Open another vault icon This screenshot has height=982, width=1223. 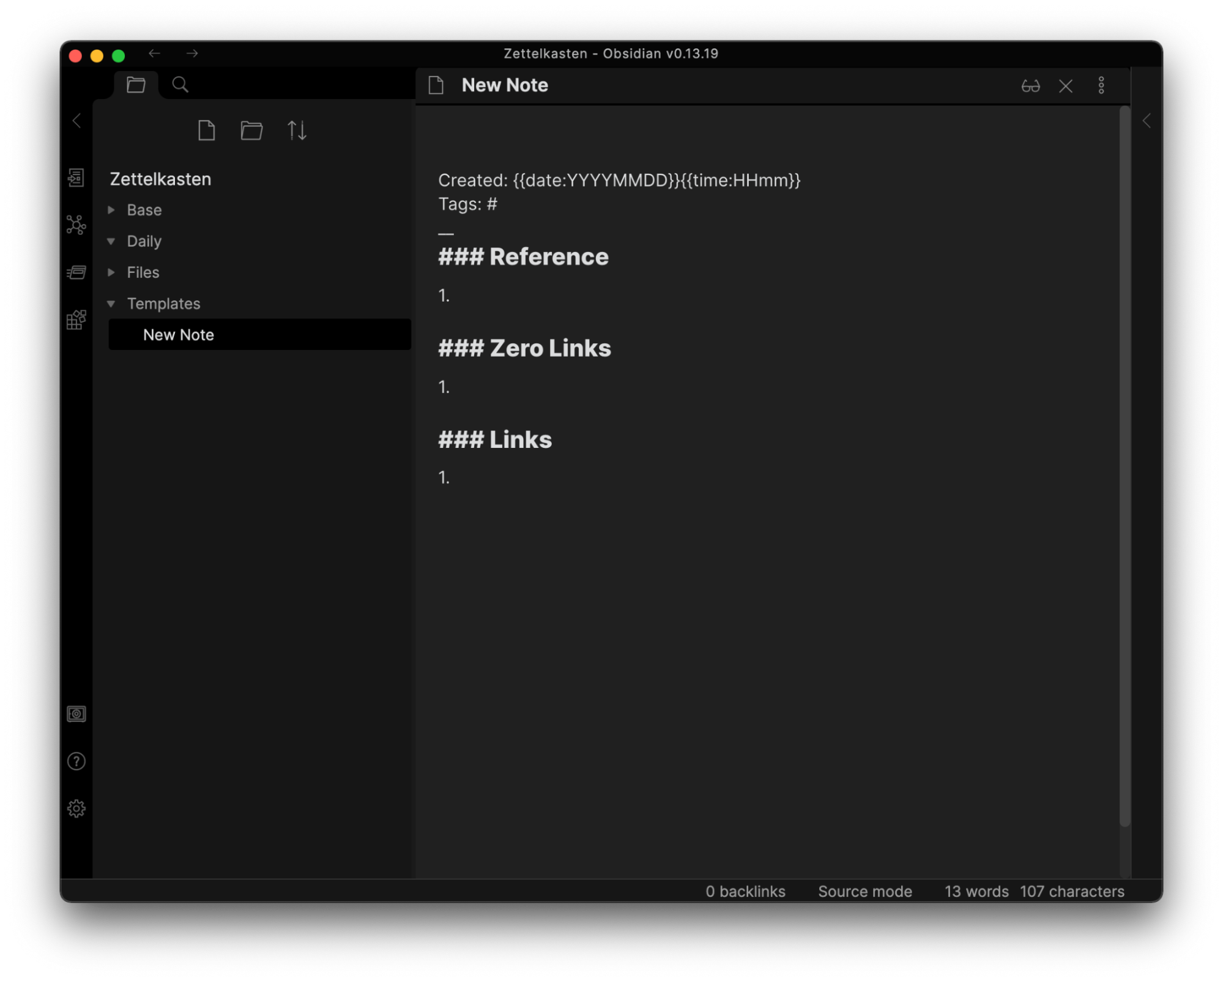(x=76, y=714)
